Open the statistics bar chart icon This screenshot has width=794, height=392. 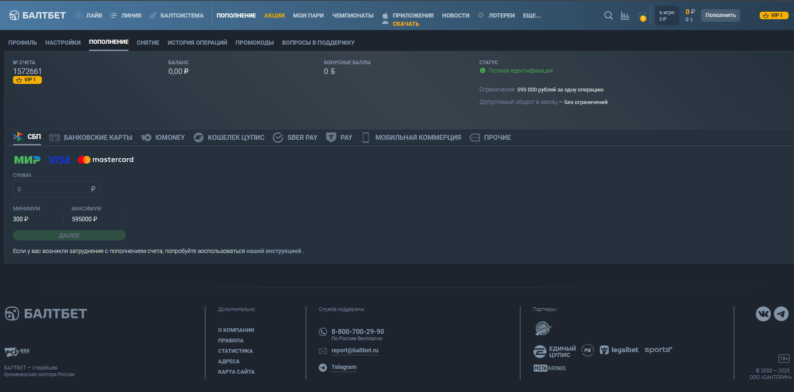click(625, 15)
